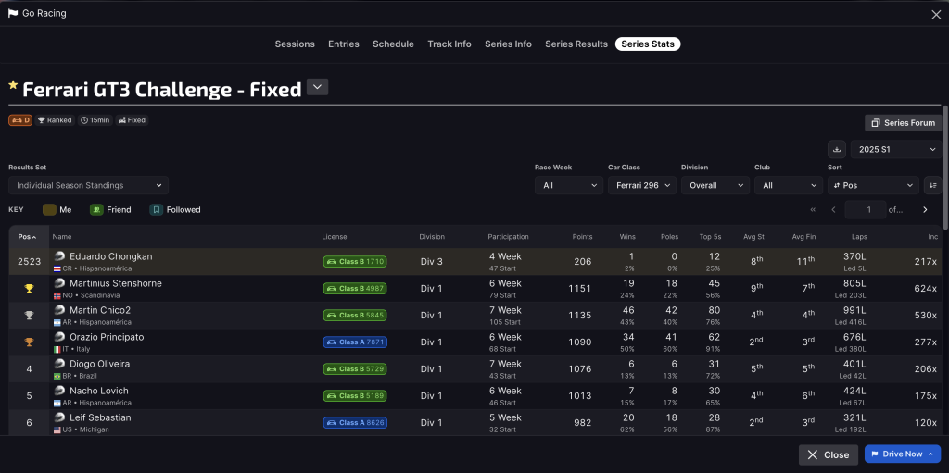Screen dimensions: 949x473
Task: Open the Series Forum
Action: (x=902, y=123)
